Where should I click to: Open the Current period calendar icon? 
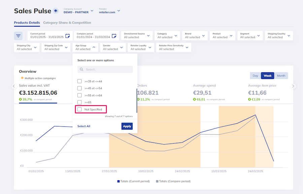(x=67, y=36)
